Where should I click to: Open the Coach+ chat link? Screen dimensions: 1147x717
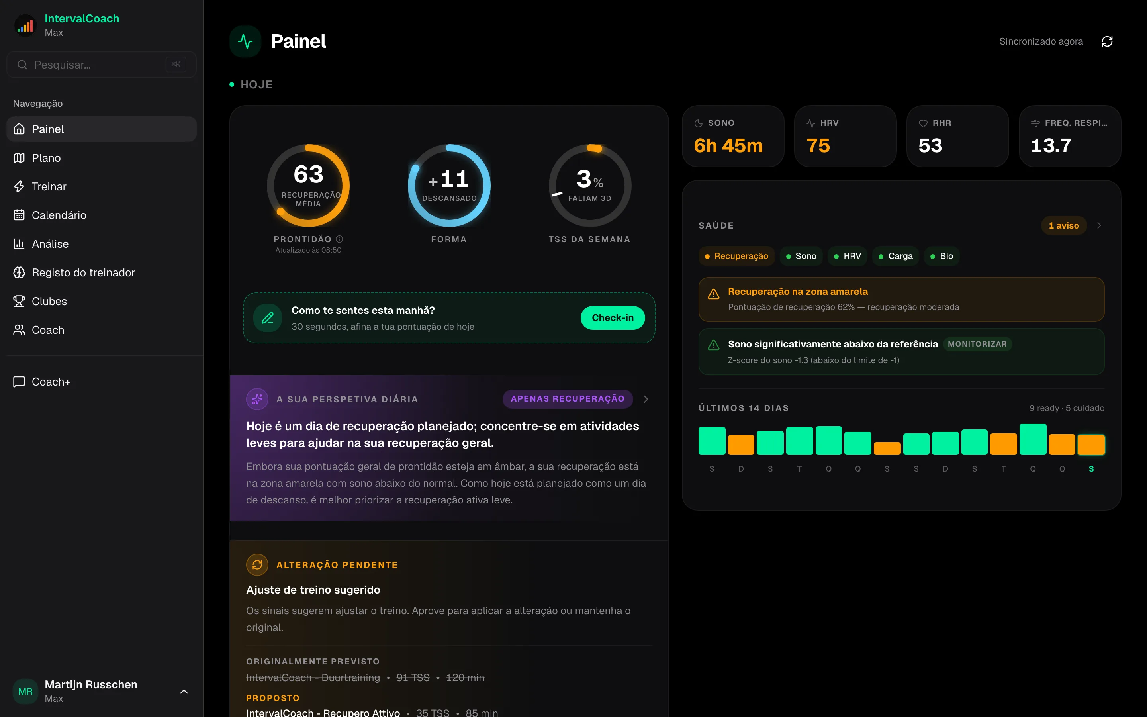pos(102,382)
